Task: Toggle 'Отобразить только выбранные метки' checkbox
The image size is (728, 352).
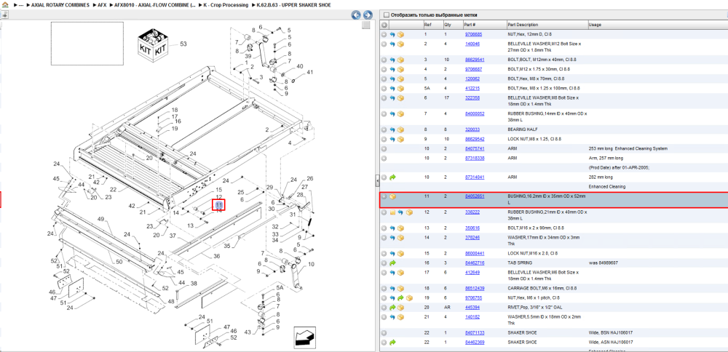Action: pyautogui.click(x=387, y=15)
